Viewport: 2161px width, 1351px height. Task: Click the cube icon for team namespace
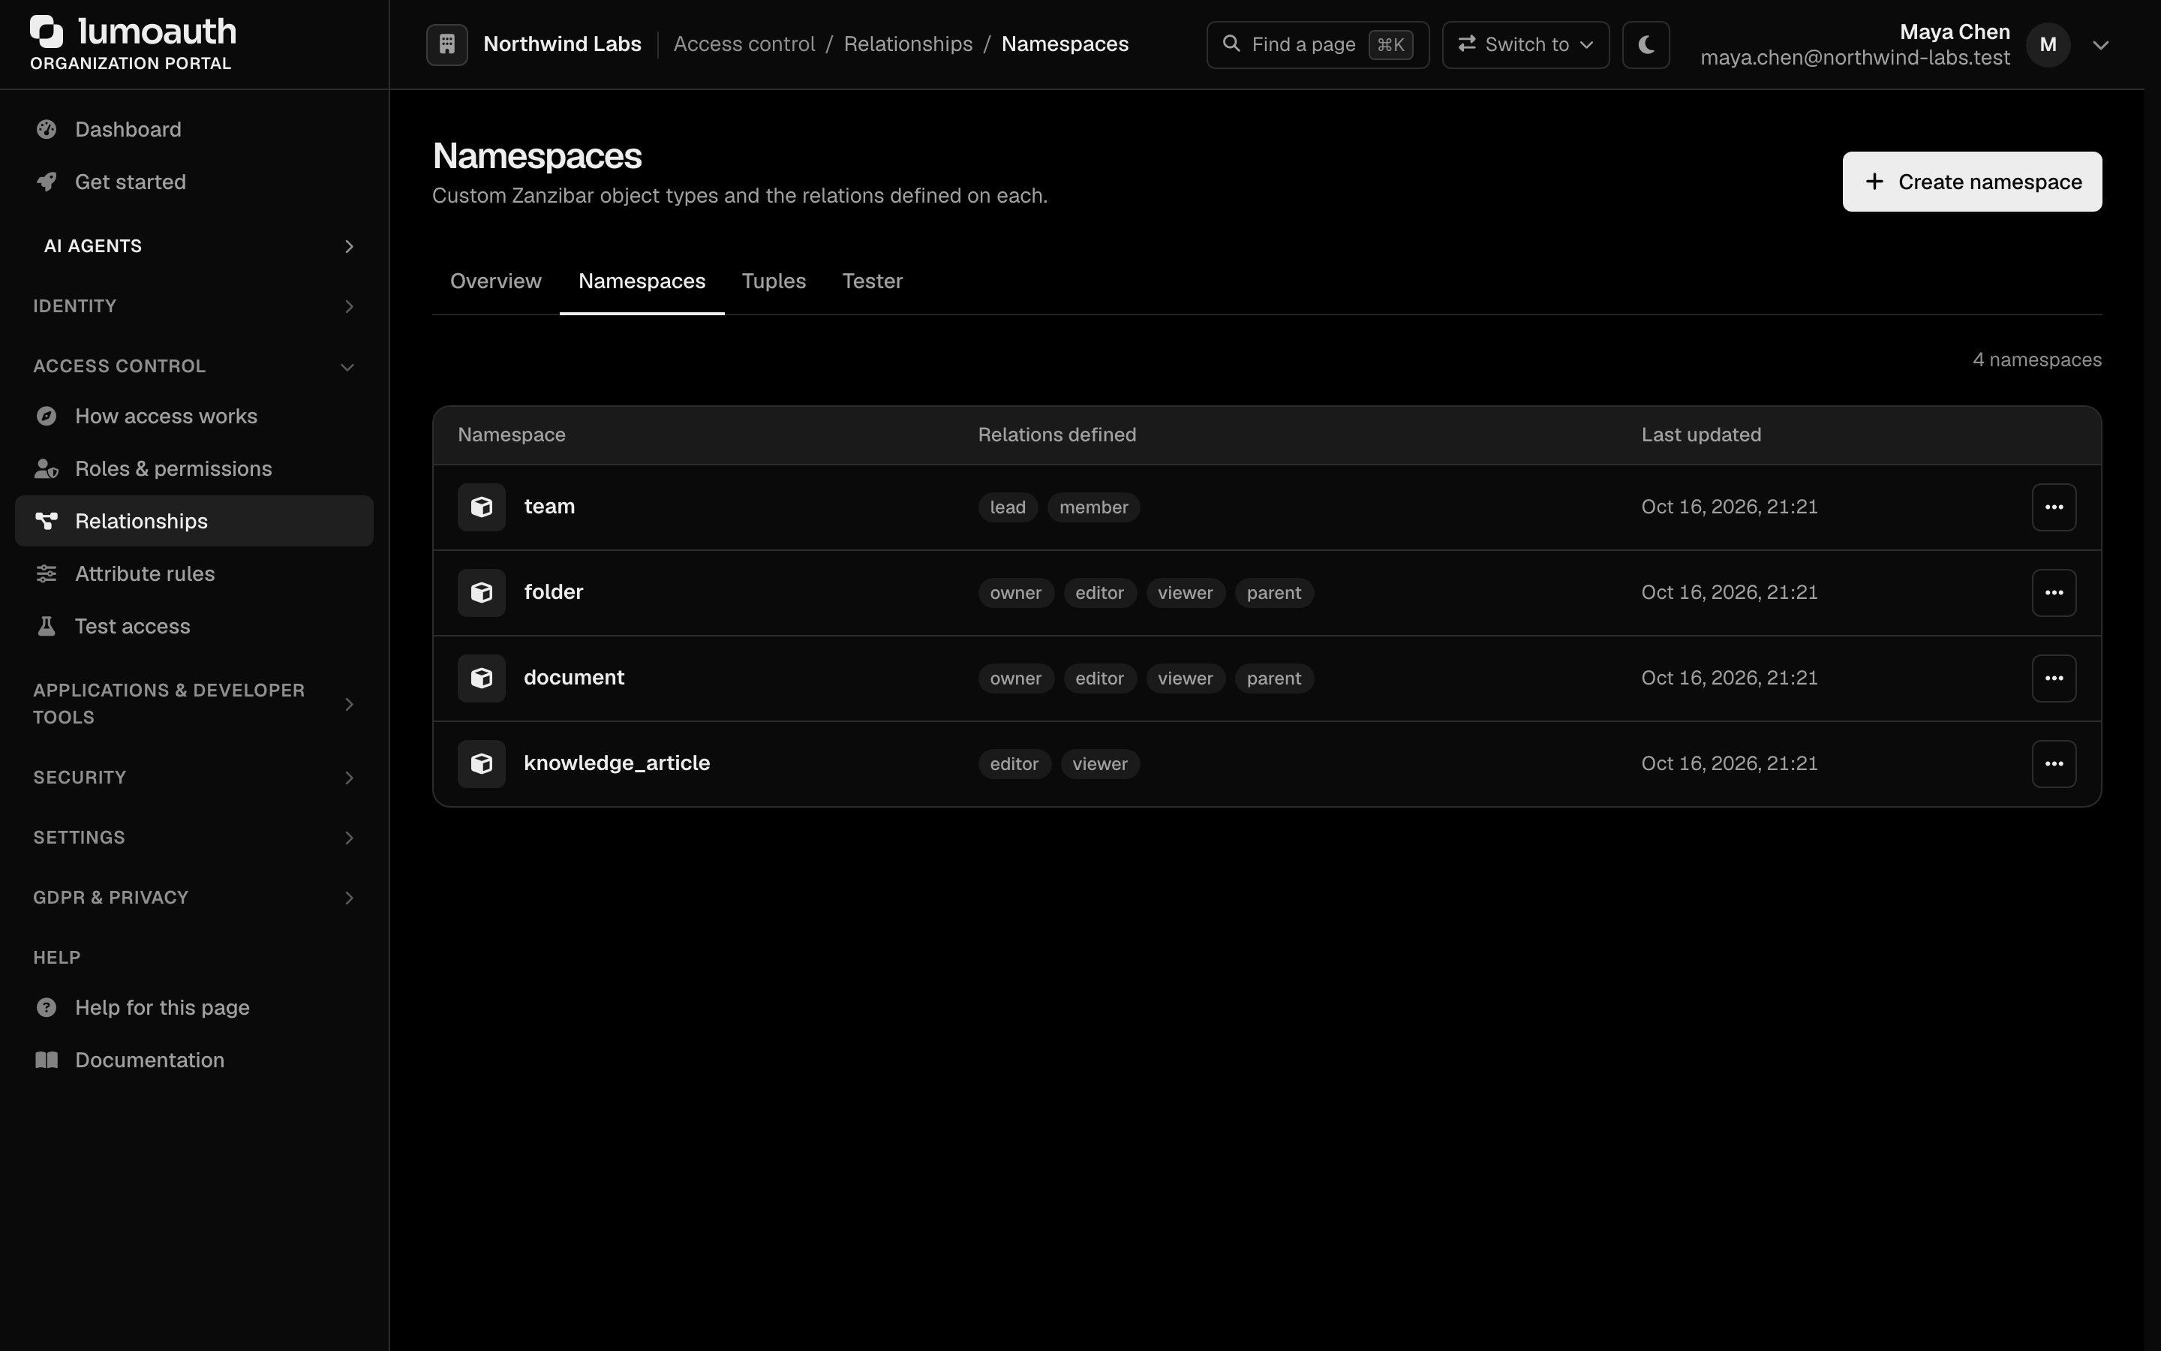tap(482, 507)
